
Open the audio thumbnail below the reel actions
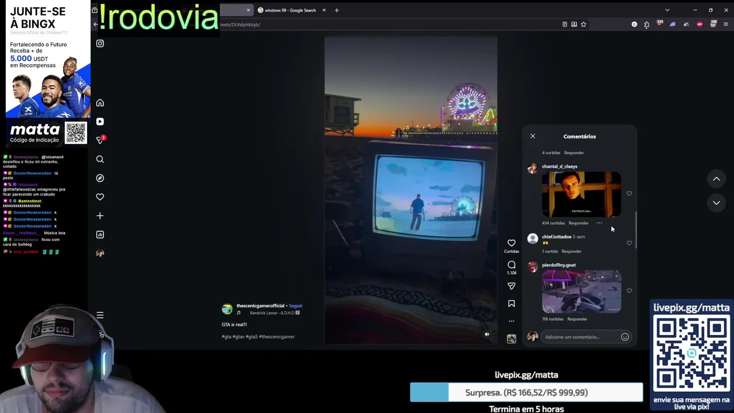[512, 339]
